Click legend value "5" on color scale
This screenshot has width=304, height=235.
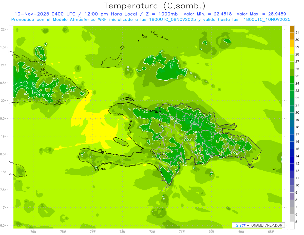point(297,222)
